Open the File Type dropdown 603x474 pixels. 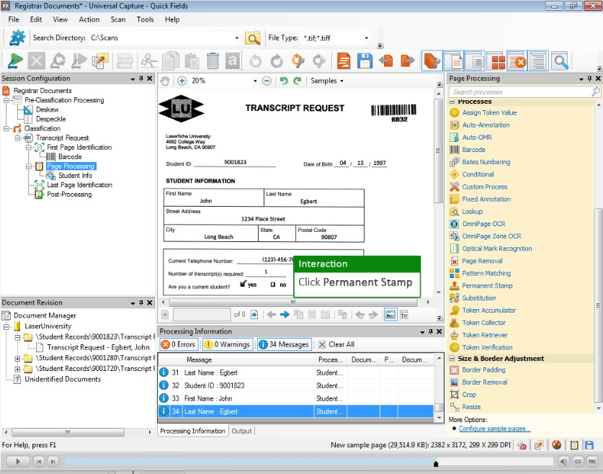[x=367, y=38]
